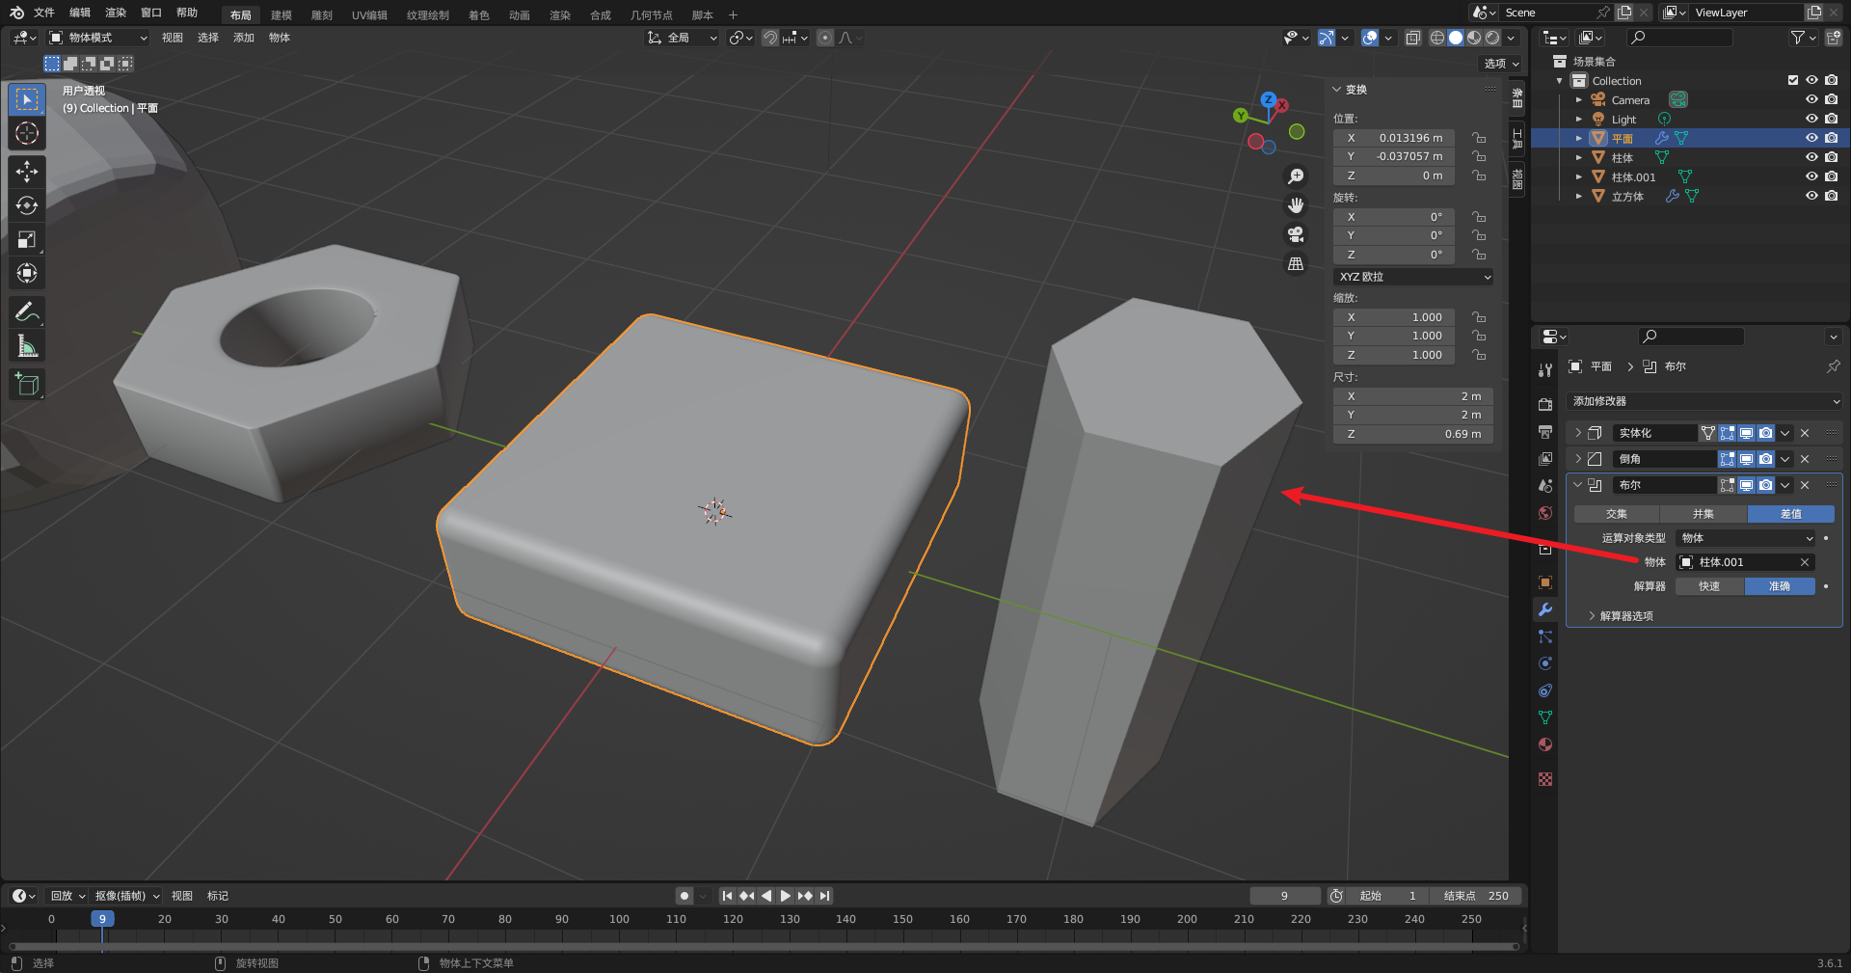
Task: Switch perspective/orthographic grid icon
Action: point(1296,263)
